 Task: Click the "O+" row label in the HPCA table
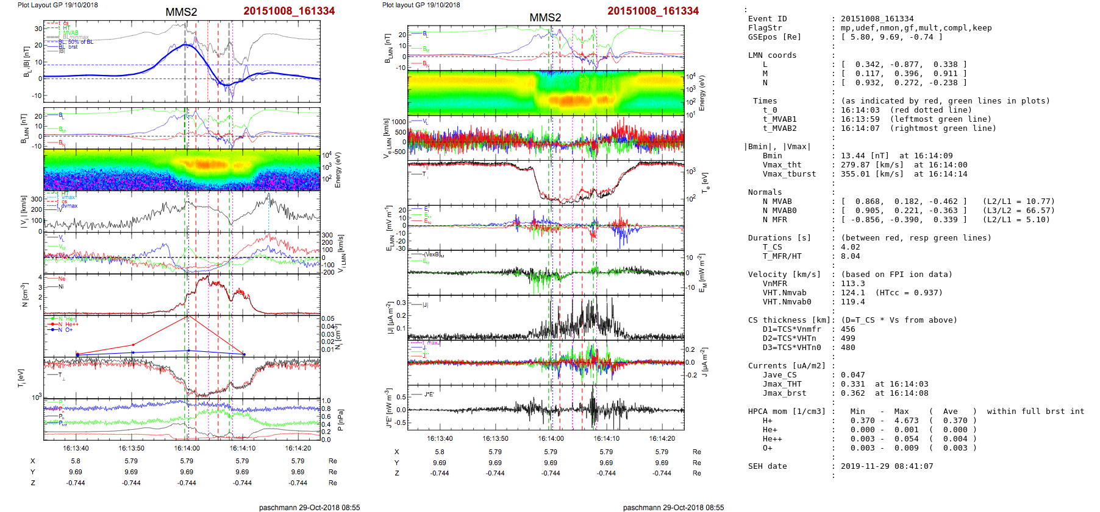click(768, 448)
